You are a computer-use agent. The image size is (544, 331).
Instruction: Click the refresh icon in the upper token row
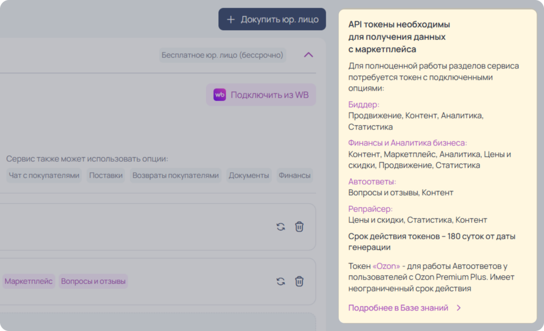point(280,227)
